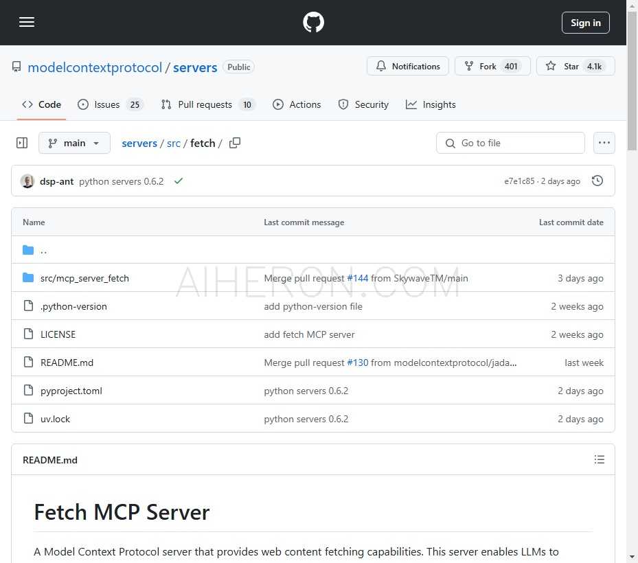Open the hamburger navigation menu
638x563 pixels.
[27, 23]
